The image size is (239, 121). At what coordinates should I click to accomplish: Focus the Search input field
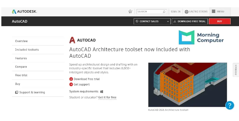152,12
